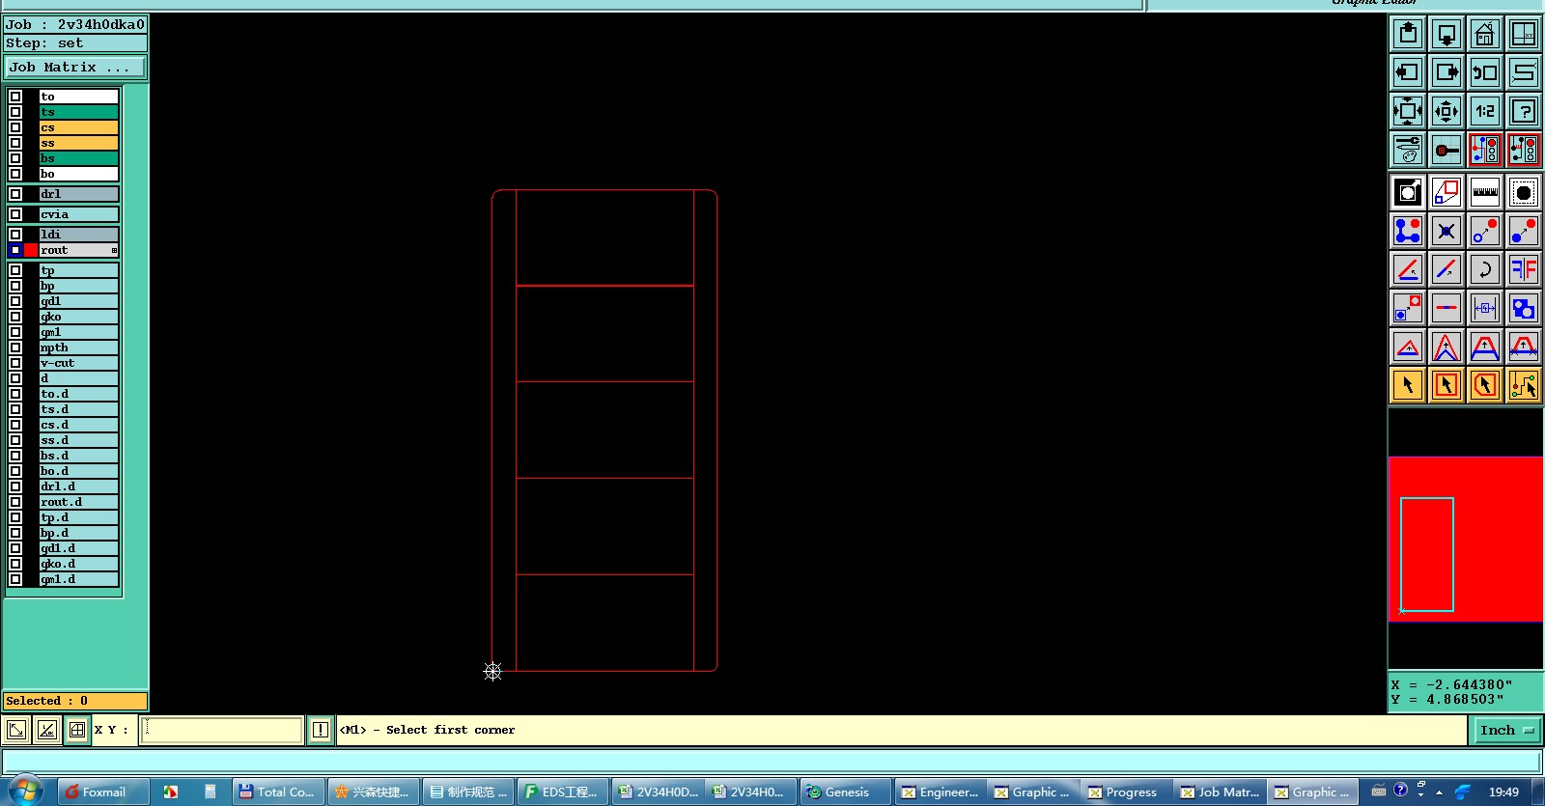Click the red overview thumbnail panel
The height and width of the screenshot is (806, 1545).
pos(1465,539)
